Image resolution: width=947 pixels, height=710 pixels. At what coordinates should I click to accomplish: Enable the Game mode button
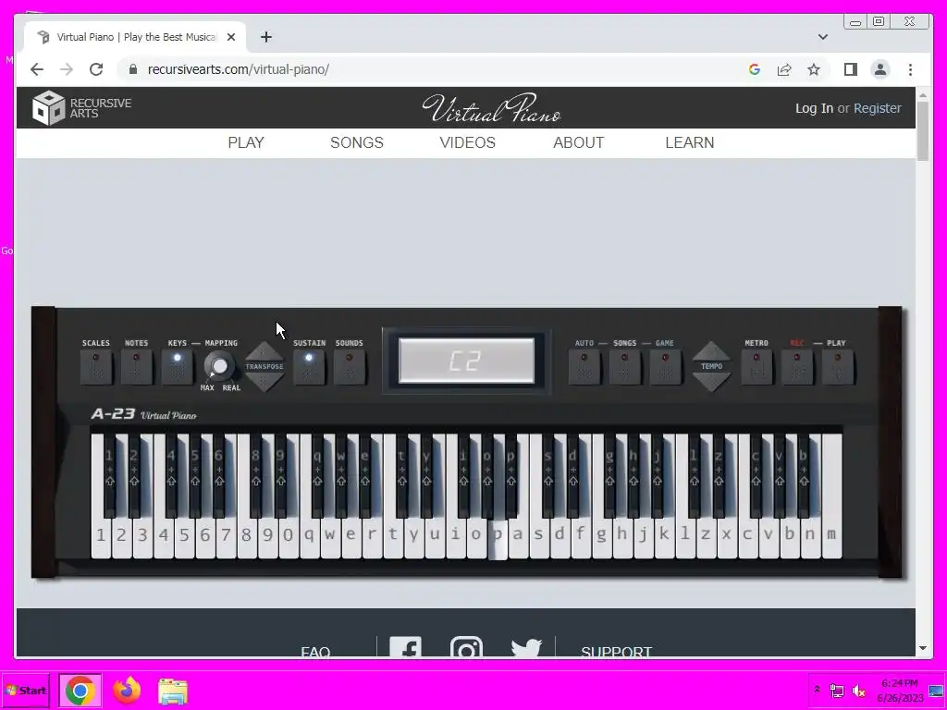pyautogui.click(x=665, y=366)
